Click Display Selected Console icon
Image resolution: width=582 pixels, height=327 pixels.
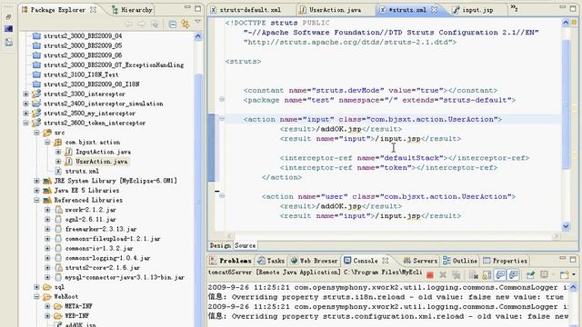(544, 274)
